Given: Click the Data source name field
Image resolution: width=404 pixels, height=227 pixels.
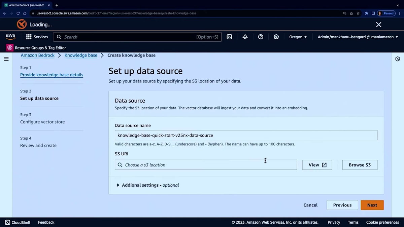Looking at the screenshot, I should 246,135.
